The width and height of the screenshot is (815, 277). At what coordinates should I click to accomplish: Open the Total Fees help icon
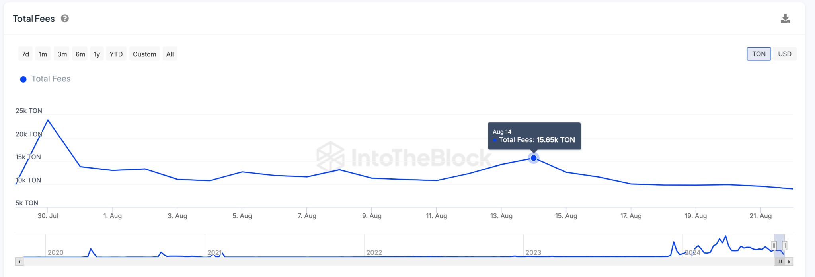[x=65, y=19]
